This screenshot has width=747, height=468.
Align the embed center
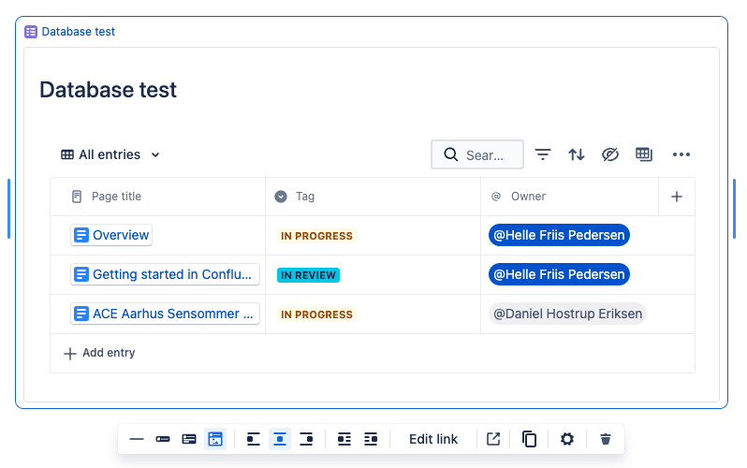click(280, 439)
